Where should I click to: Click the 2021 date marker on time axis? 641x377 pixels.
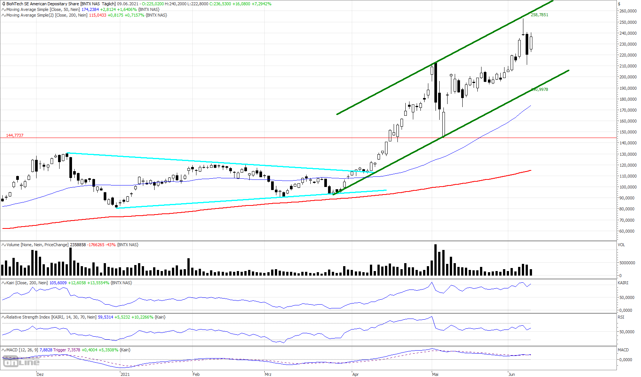[125, 374]
